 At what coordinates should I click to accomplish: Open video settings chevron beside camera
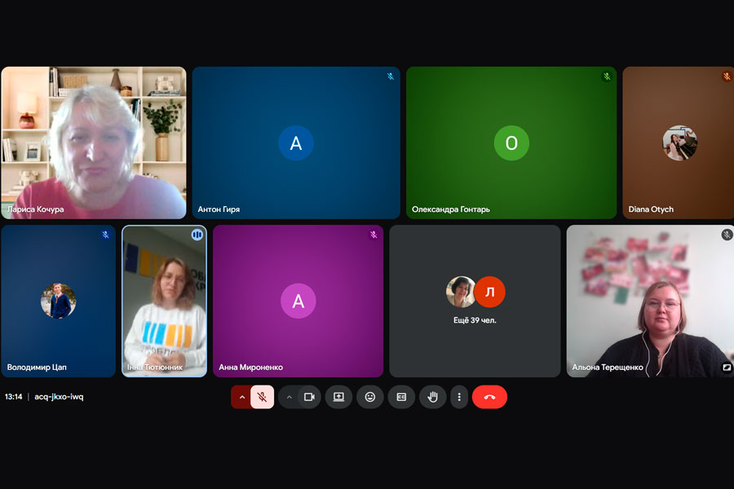[x=290, y=397]
